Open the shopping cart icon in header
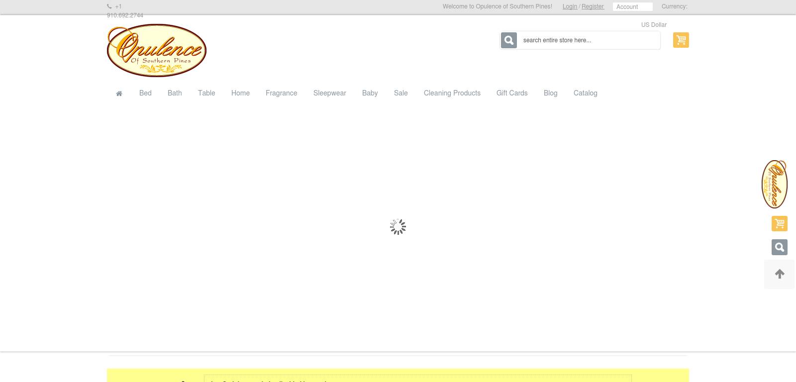796x382 pixels. point(681,40)
